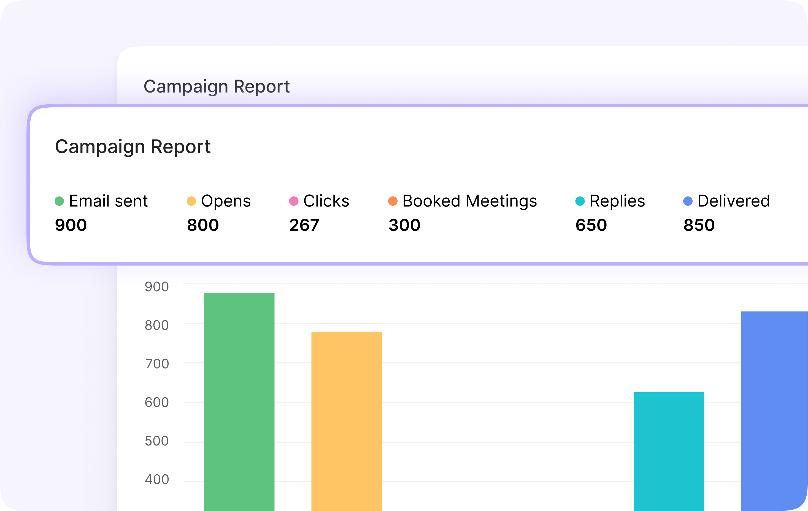The image size is (808, 511).
Task: Click the Email sent label
Action: click(x=108, y=201)
